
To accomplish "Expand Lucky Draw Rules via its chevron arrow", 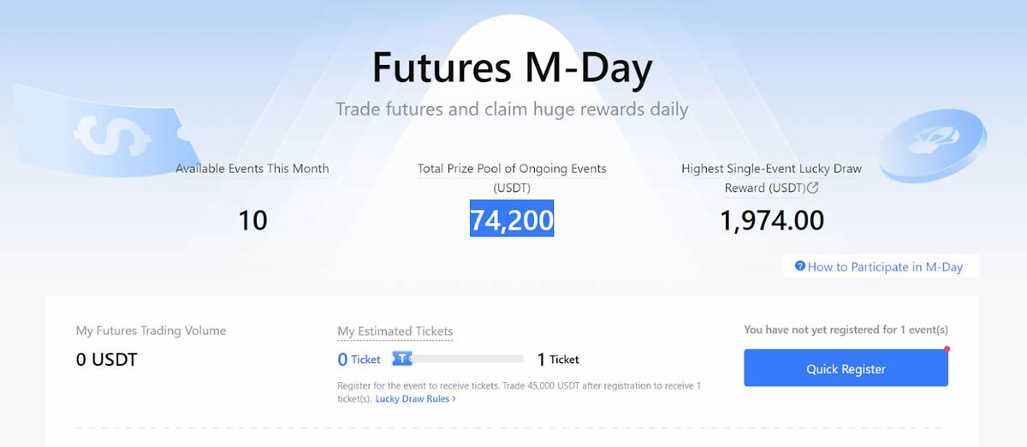I will coord(454,399).
